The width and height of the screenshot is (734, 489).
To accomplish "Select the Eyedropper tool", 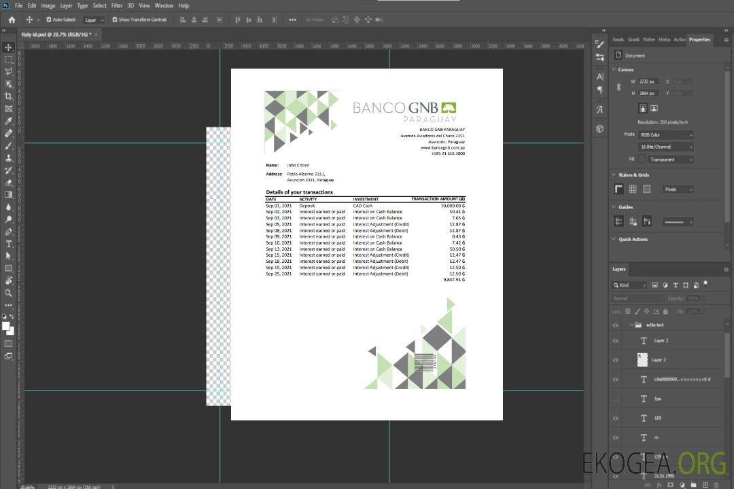I will click(x=8, y=121).
